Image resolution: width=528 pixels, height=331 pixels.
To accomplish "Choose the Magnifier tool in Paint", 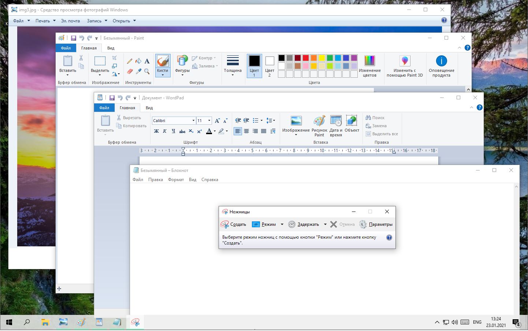I will coord(147,71).
